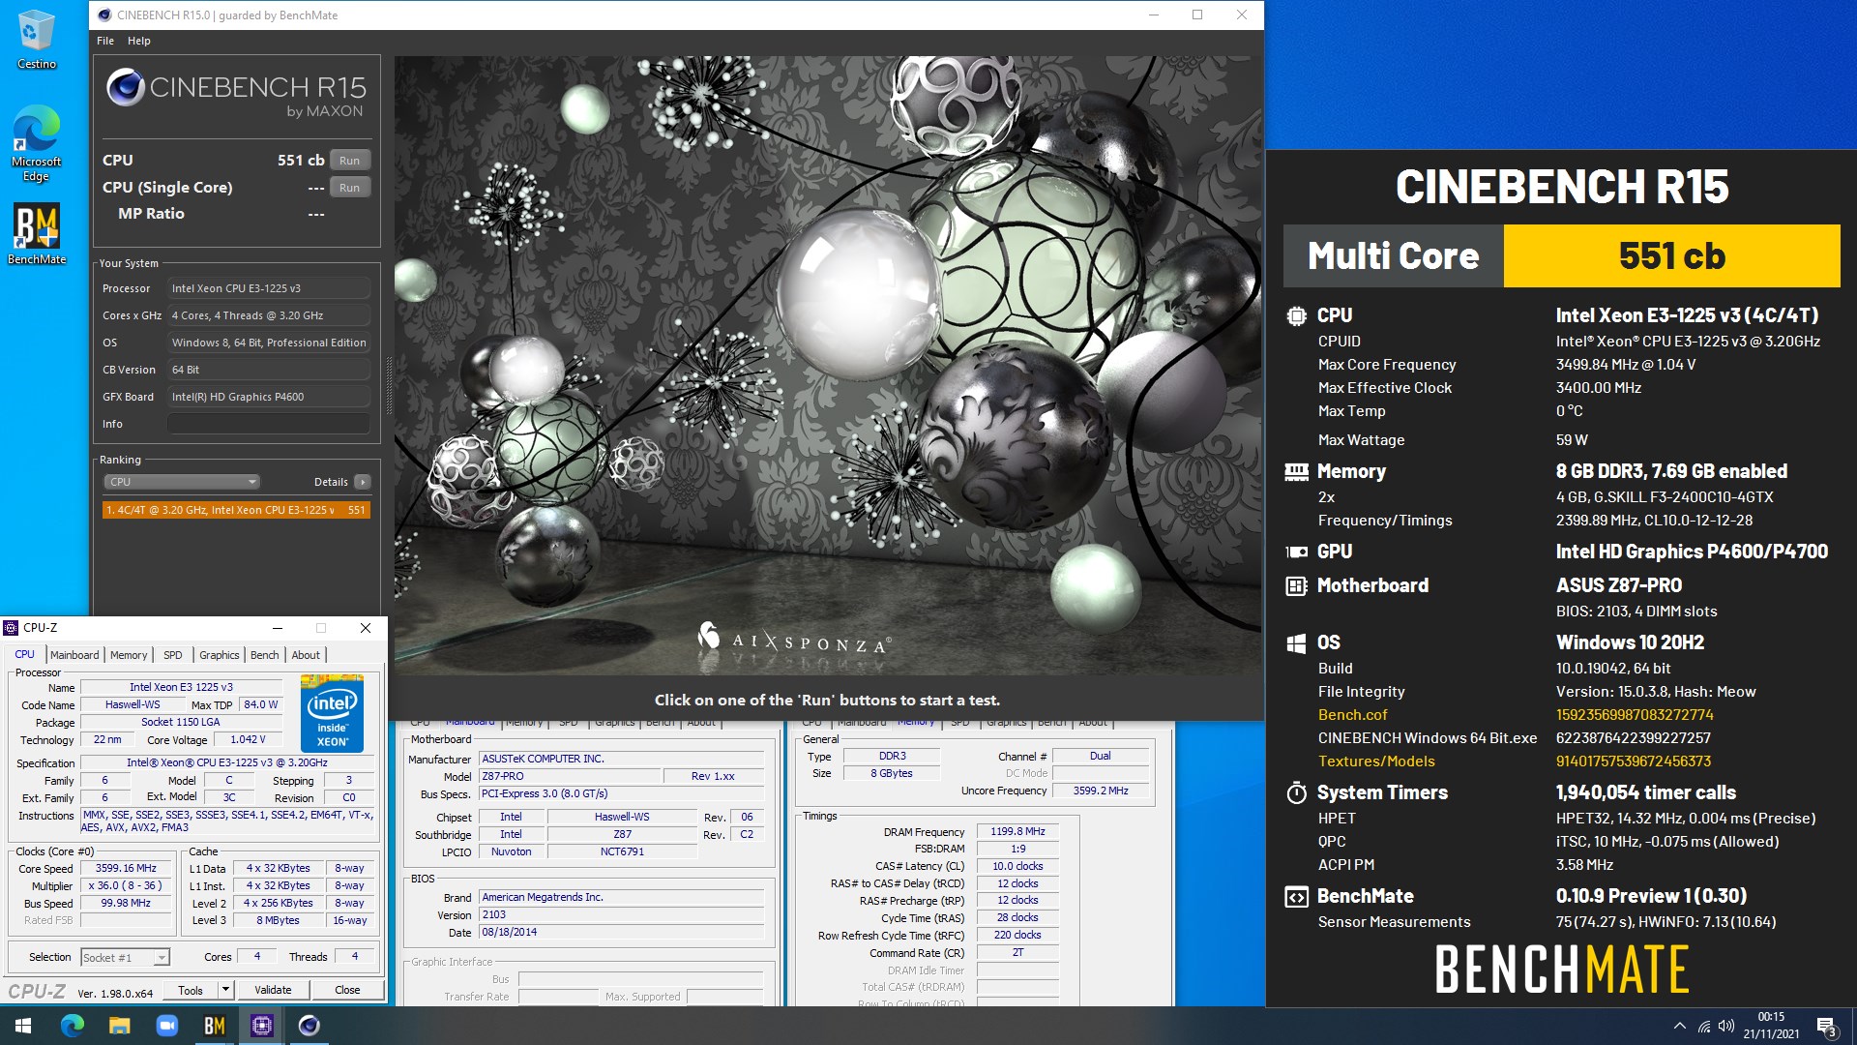Click the BENCHMATE logo at panel bottom
The width and height of the screenshot is (1857, 1045).
point(1562,969)
